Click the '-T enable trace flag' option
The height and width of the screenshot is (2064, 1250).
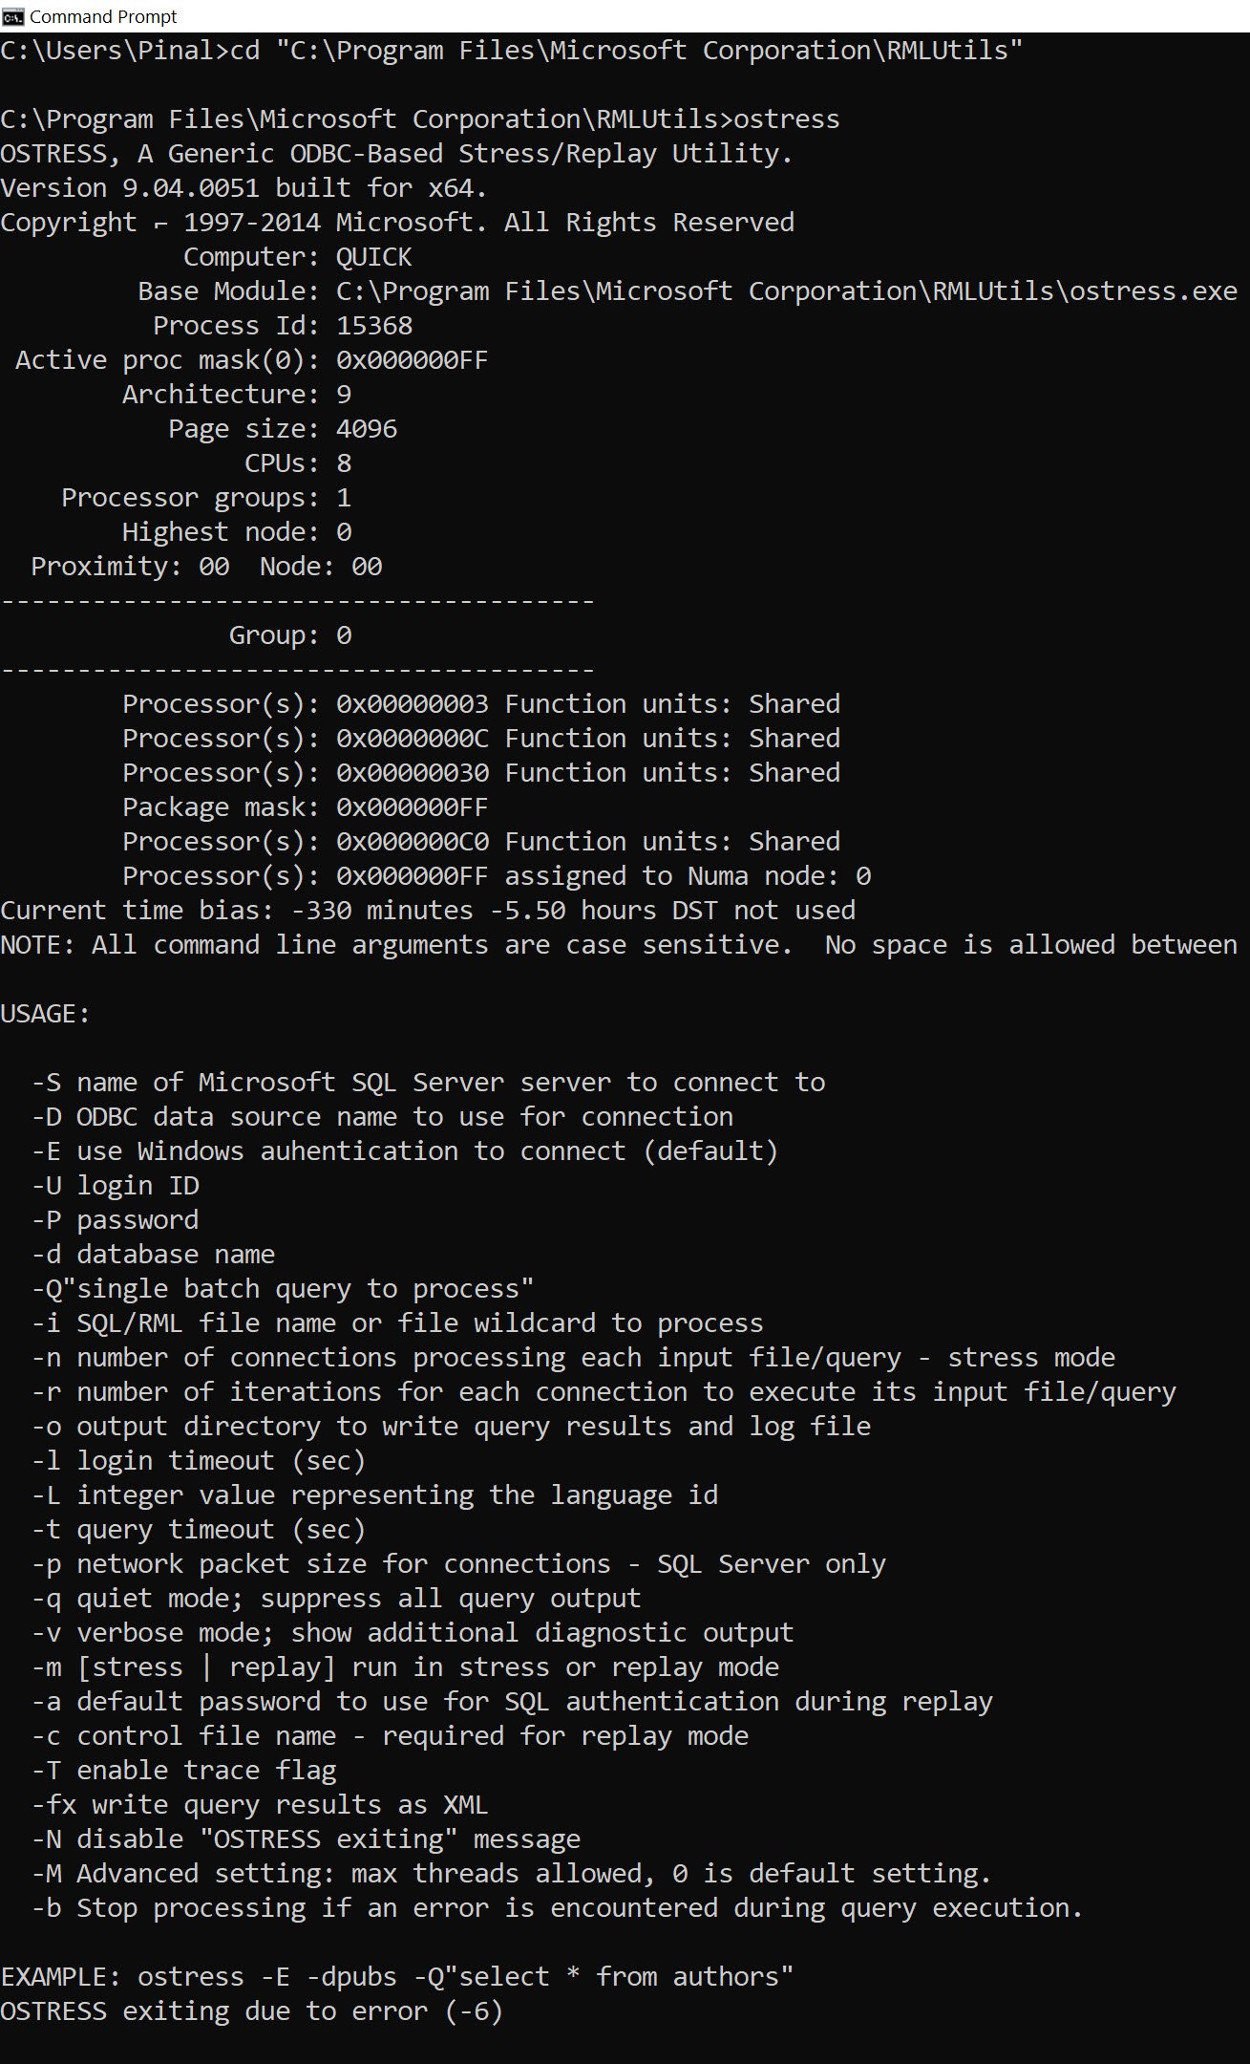(183, 1771)
